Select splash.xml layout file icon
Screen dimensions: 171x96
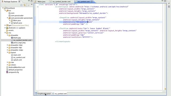pyautogui.click(x=12, y=60)
